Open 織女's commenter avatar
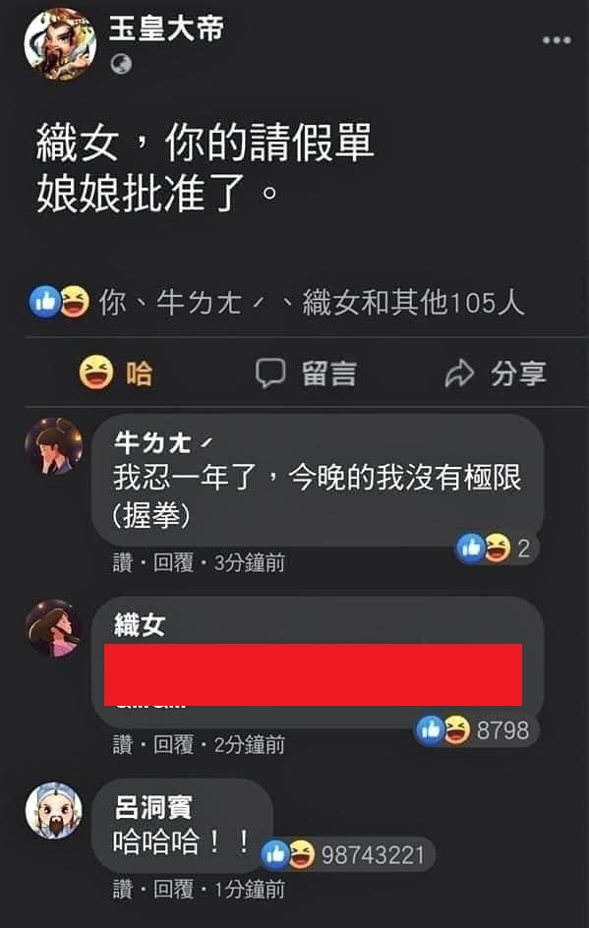 54,629
